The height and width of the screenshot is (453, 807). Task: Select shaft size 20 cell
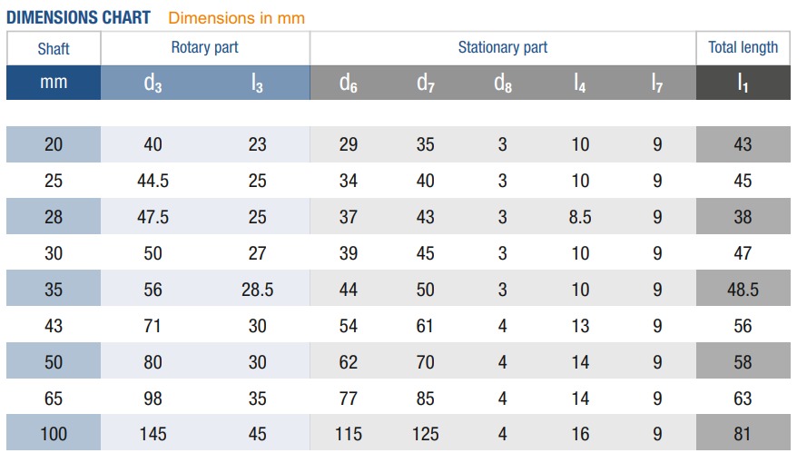[x=54, y=144]
